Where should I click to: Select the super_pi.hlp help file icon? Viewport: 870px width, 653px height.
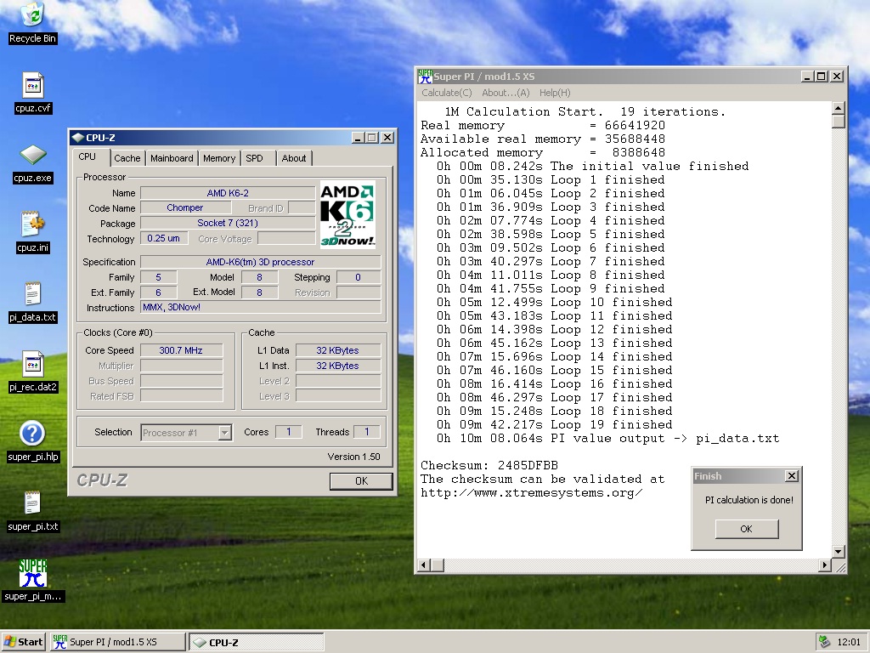point(33,441)
